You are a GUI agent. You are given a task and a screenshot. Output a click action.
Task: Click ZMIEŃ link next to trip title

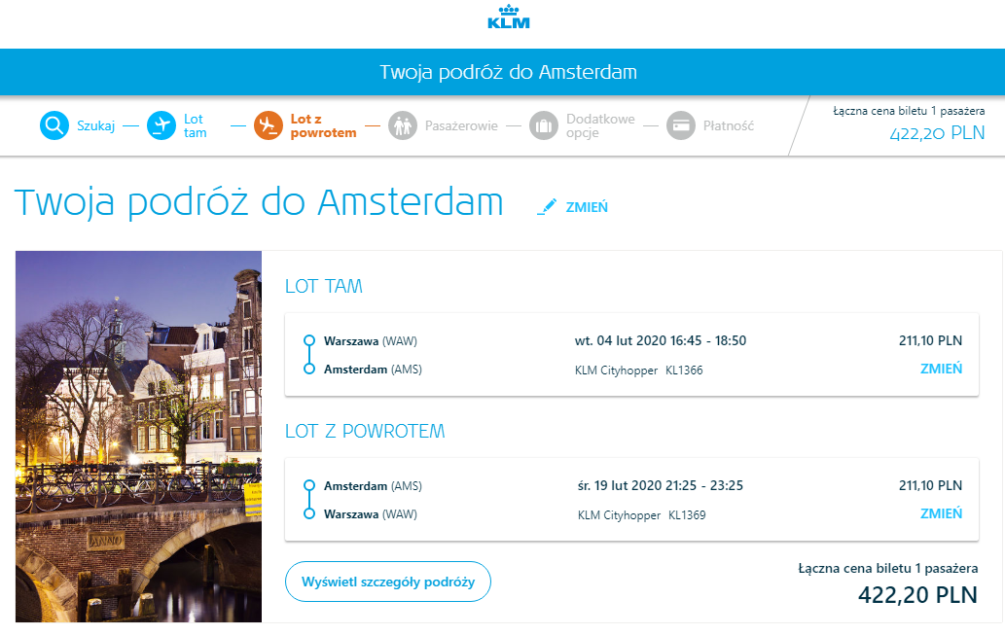click(x=587, y=207)
